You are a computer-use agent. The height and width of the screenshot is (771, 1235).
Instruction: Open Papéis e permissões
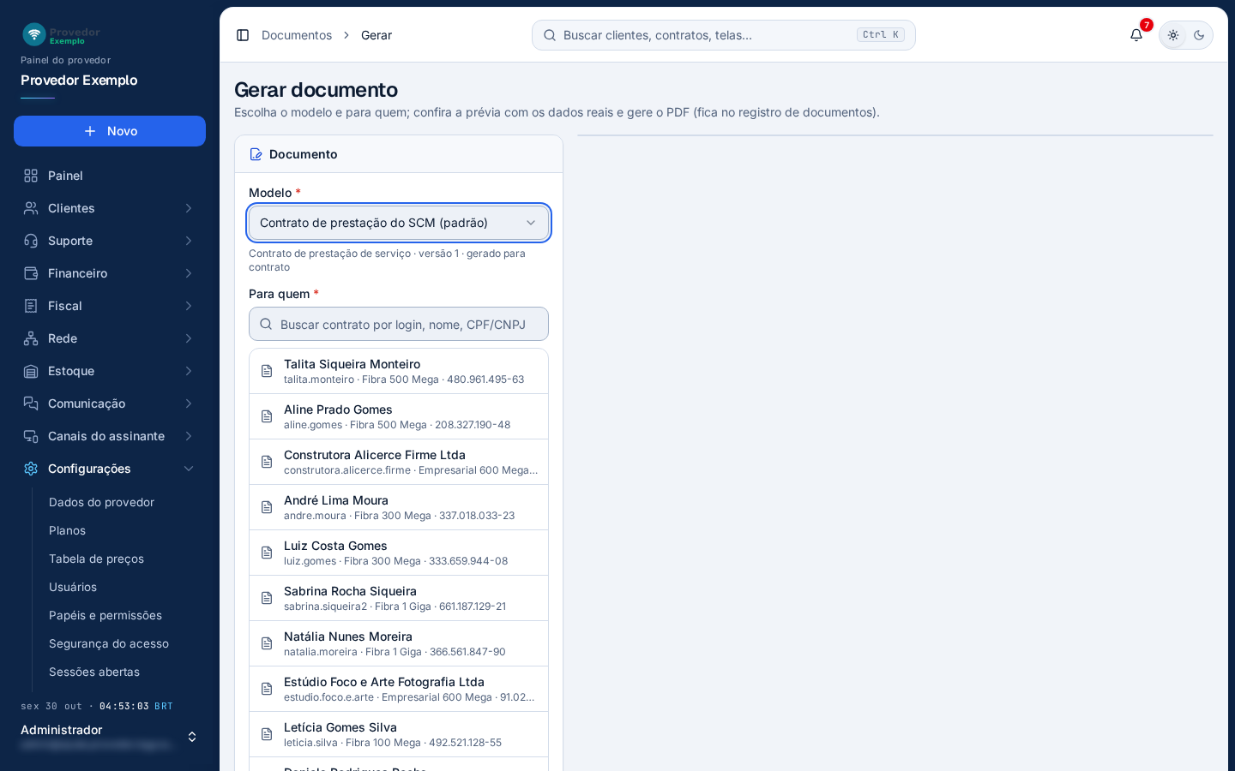[105, 615]
